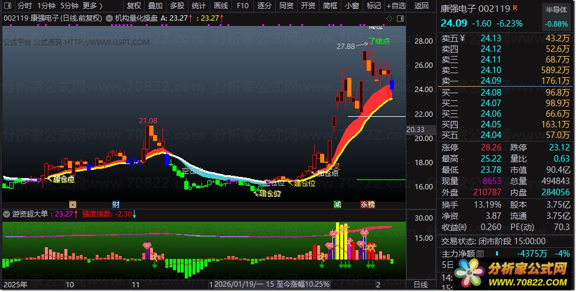Open the indicator dropdown beside 游资超大单
Screen dimensions: 577x292
pyautogui.click(x=6, y=214)
